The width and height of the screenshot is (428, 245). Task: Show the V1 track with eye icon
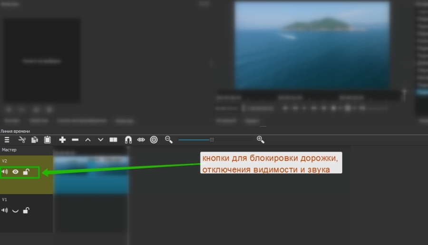15,210
